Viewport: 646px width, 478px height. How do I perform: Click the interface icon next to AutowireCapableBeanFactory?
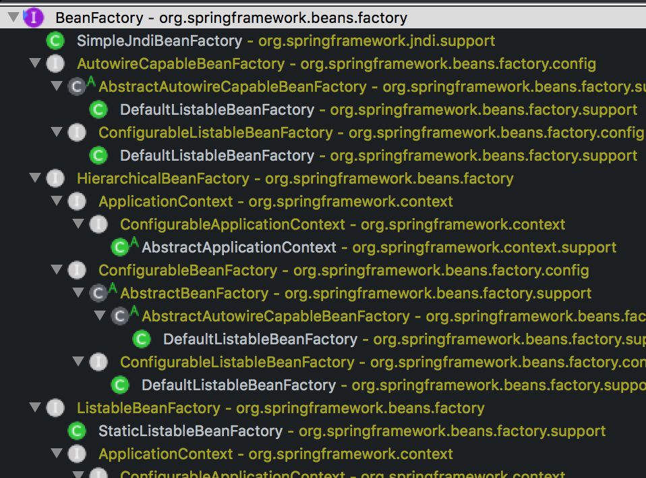pyautogui.click(x=55, y=64)
